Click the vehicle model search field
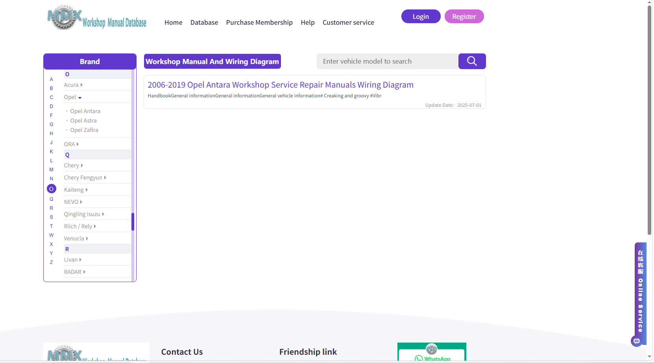Image resolution: width=654 pixels, height=363 pixels. [x=388, y=61]
